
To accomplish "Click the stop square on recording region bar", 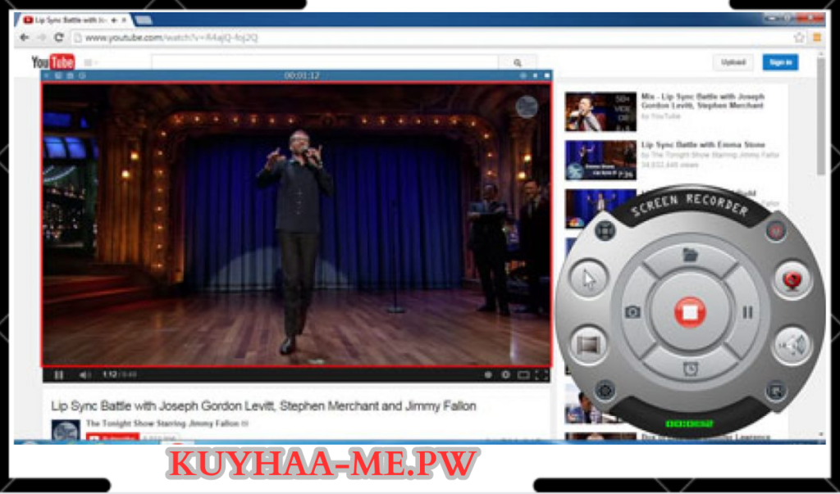I will click(x=547, y=75).
